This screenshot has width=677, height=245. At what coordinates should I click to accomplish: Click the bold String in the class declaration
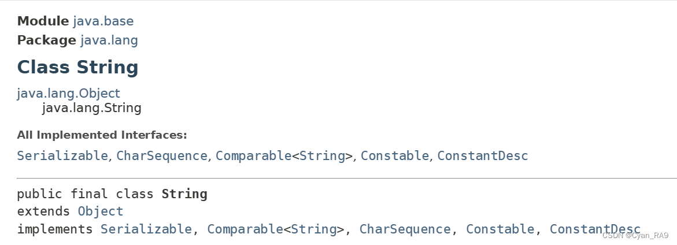coord(185,194)
